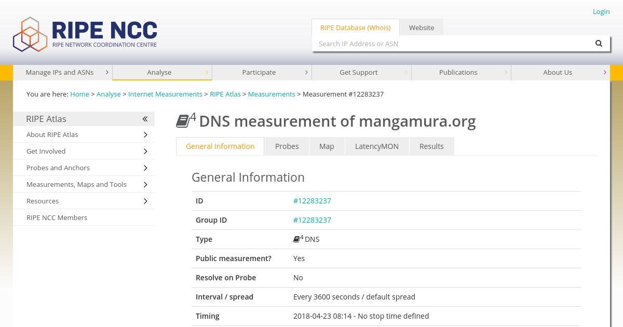Click the RIPE Atlas sidebar heading
623x327 pixels.
tap(46, 119)
